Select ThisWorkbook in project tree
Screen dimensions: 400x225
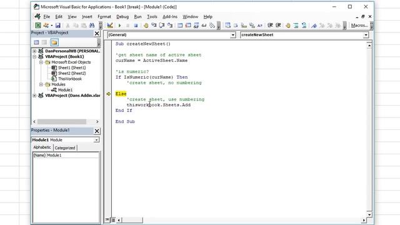(70, 79)
